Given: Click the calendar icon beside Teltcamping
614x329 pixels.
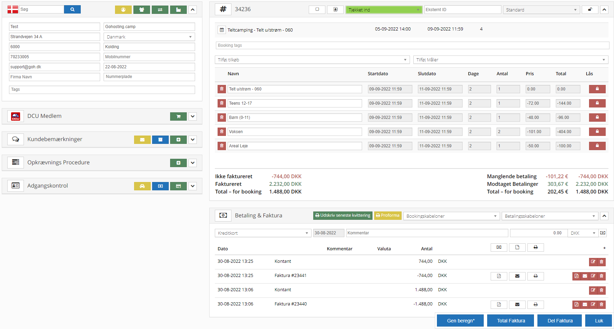Looking at the screenshot, I should point(222,30).
